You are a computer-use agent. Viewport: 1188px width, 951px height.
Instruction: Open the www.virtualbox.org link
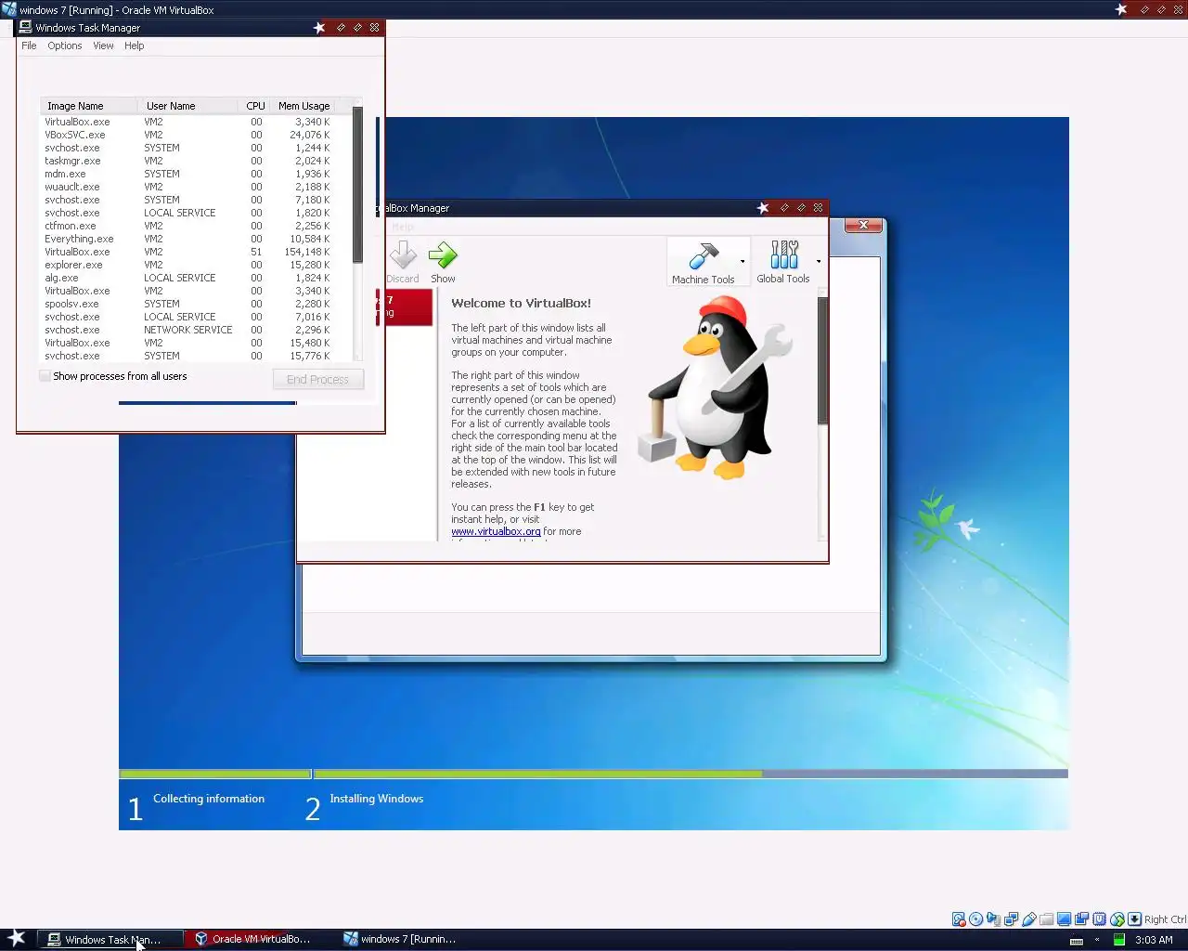[496, 531]
